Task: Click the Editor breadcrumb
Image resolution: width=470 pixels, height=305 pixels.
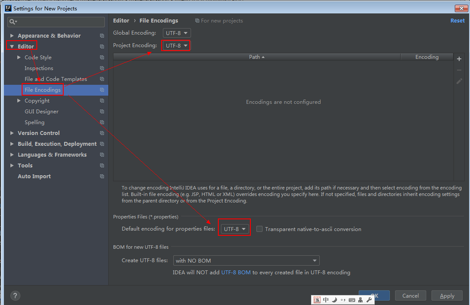Action: point(121,21)
